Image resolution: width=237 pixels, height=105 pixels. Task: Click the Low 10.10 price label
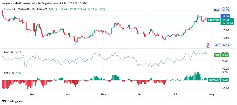[x=222, y=45]
